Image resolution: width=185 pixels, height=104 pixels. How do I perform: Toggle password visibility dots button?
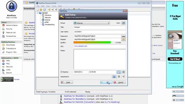pyautogui.click(x=123, y=36)
